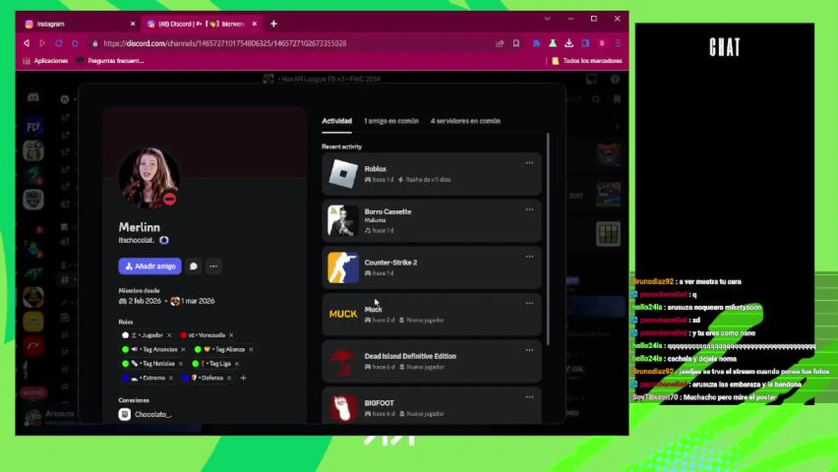
Task: Close the Instagram browser tab
Action: 132,24
